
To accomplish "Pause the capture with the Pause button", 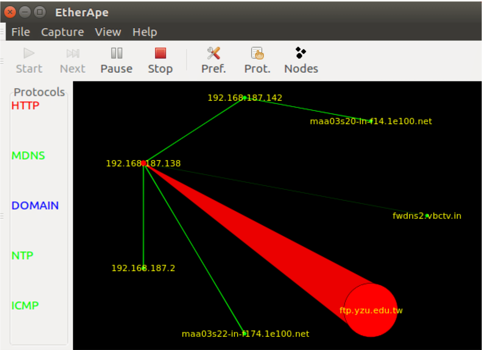I will 116,61.
